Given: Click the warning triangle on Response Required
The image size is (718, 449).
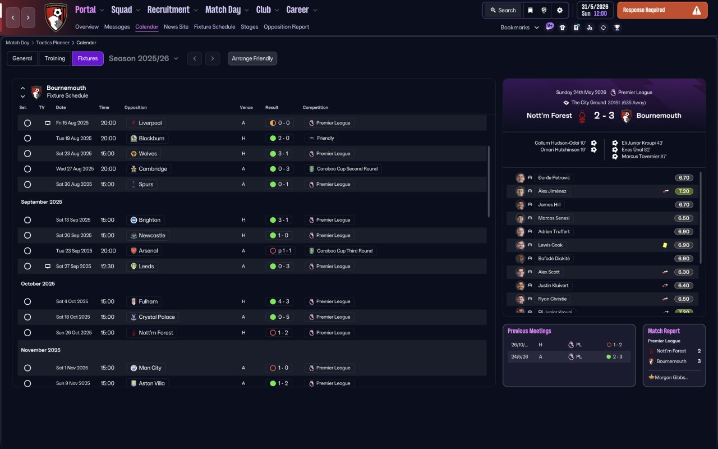Looking at the screenshot, I should (x=697, y=10).
